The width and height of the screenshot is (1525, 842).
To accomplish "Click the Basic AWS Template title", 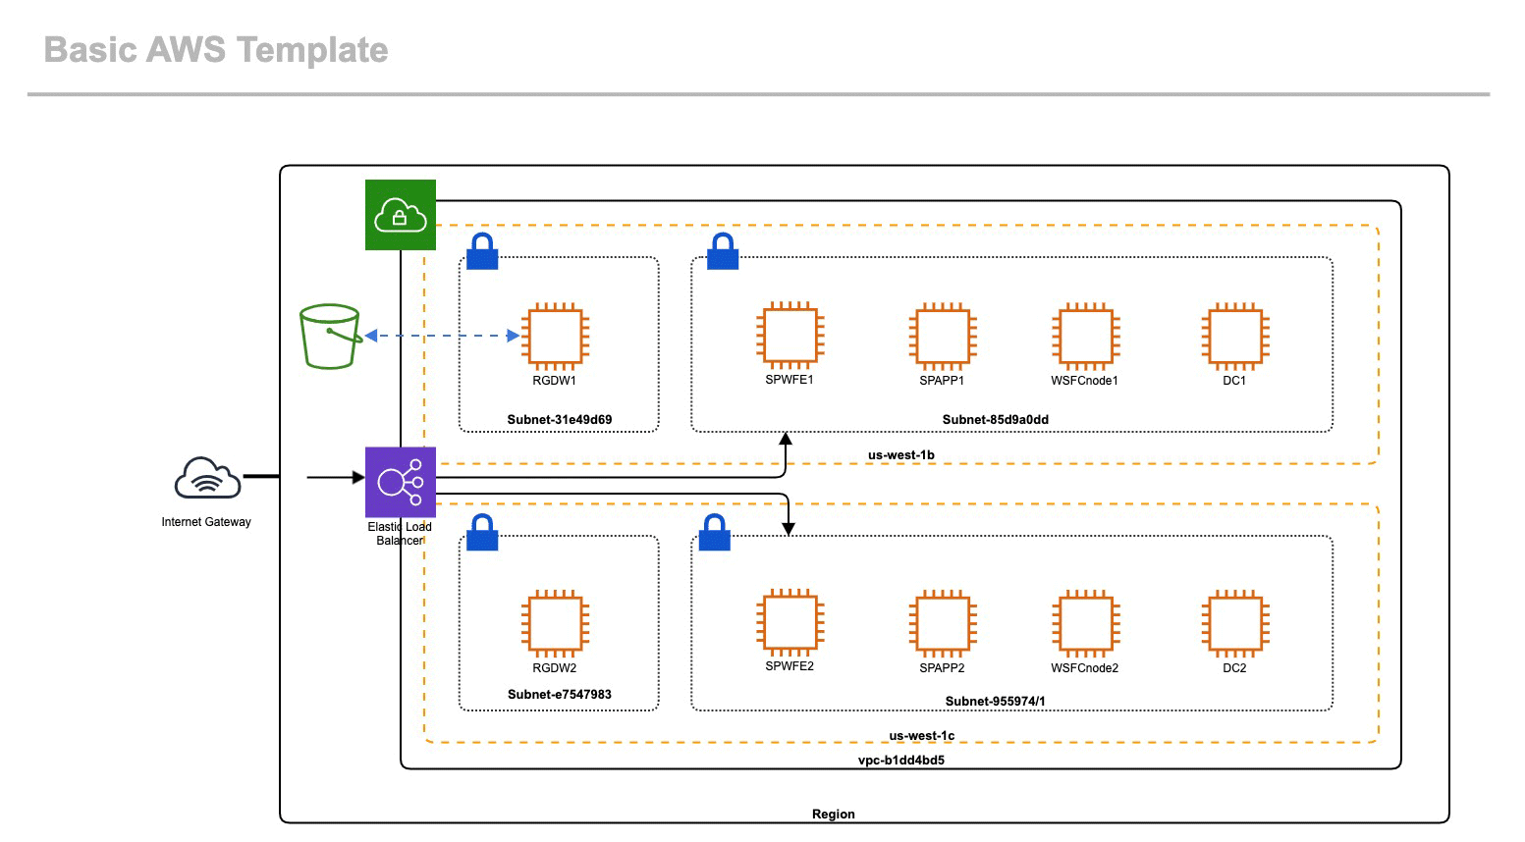I will click(216, 50).
